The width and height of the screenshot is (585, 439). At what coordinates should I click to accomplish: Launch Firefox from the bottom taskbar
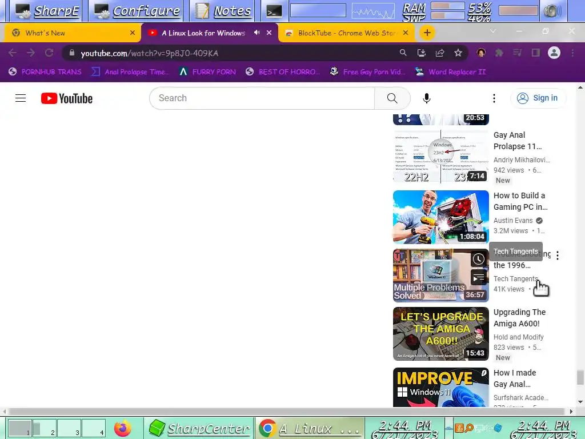click(123, 429)
